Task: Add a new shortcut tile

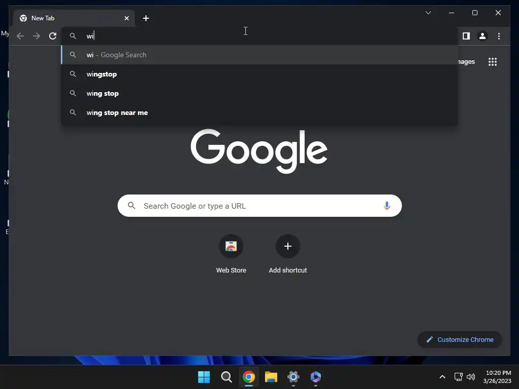Action: point(288,254)
